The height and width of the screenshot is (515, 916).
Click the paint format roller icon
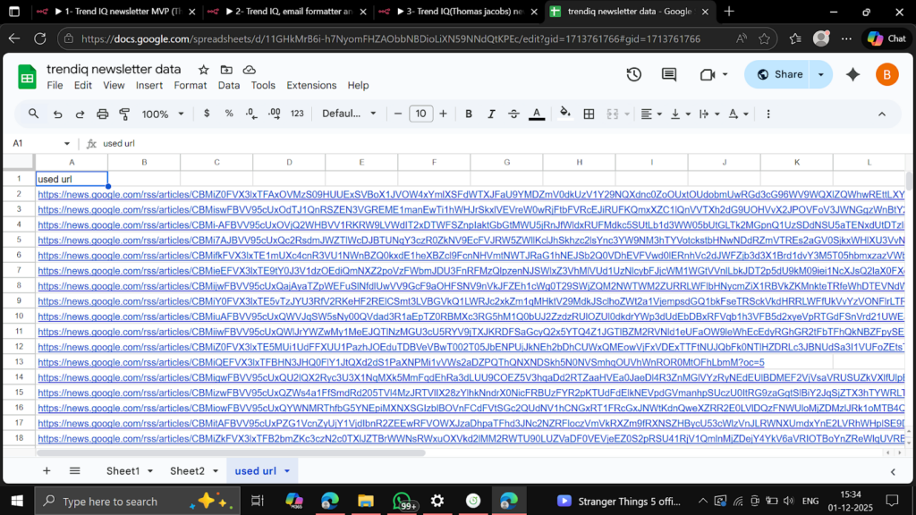[x=124, y=114]
